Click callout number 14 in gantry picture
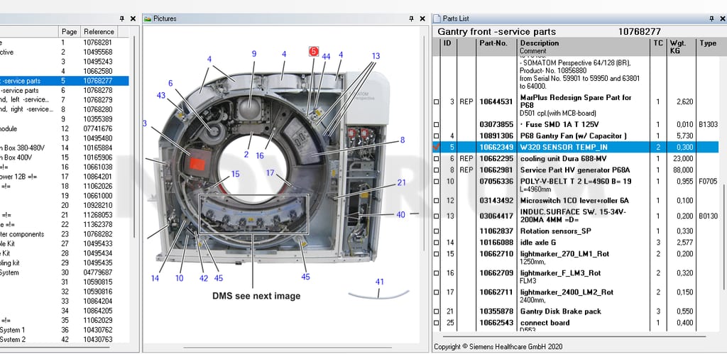The height and width of the screenshot is (354, 727). tap(155, 279)
